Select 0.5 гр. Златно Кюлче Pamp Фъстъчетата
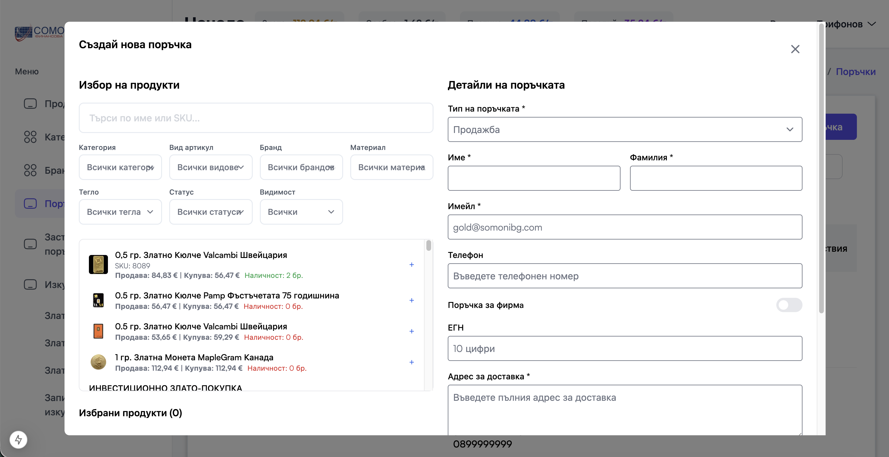 point(227,295)
